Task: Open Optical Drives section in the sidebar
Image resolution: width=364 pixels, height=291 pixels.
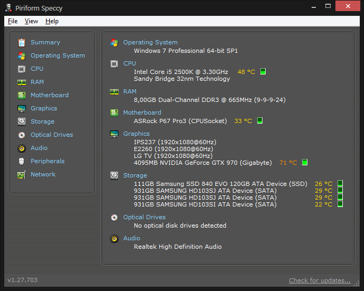Action: coord(52,135)
